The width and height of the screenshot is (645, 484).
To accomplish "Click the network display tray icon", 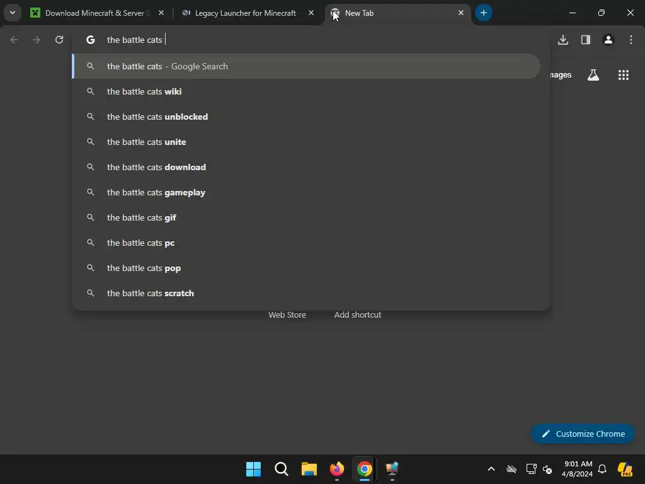I will pyautogui.click(x=531, y=469).
